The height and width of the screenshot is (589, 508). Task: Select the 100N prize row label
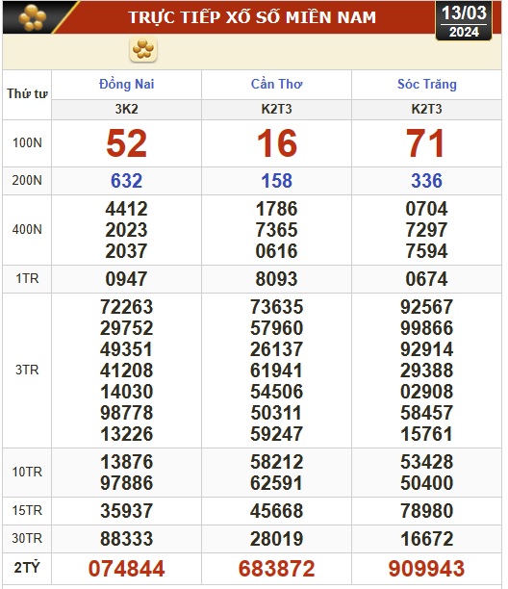27,142
